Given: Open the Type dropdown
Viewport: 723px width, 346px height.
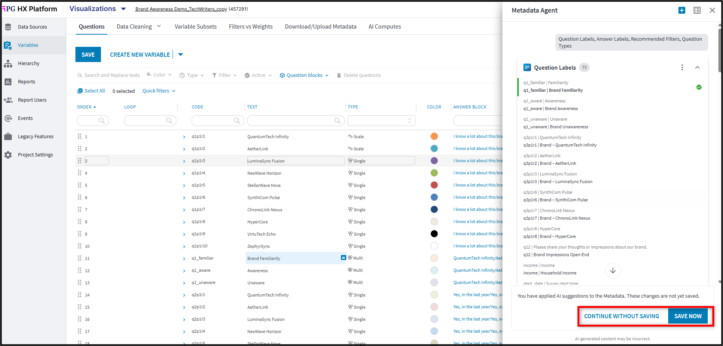Looking at the screenshot, I should pos(192,75).
